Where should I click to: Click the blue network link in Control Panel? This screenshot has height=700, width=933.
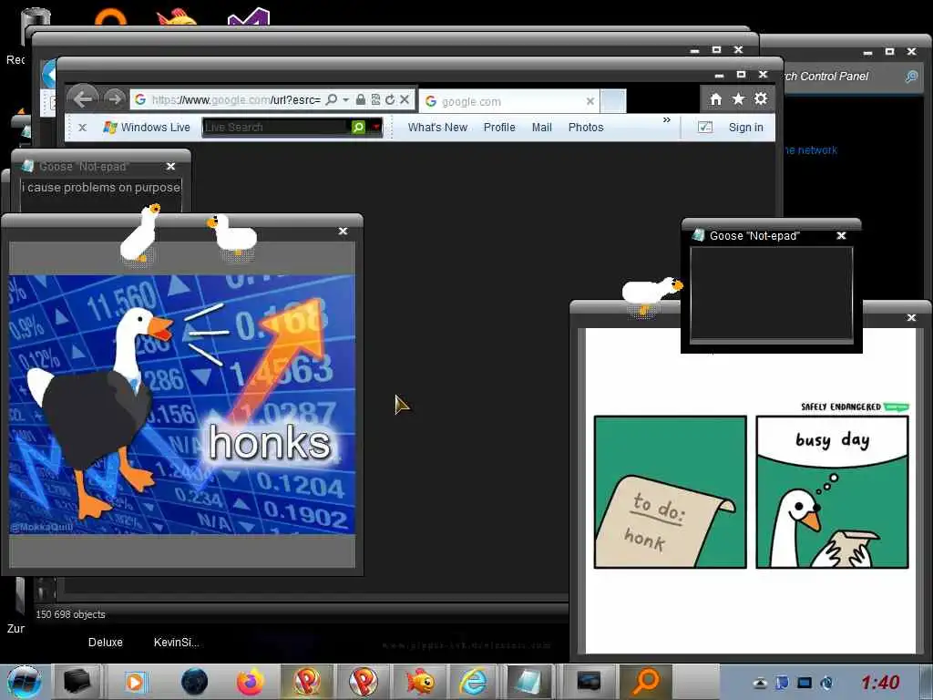point(810,150)
